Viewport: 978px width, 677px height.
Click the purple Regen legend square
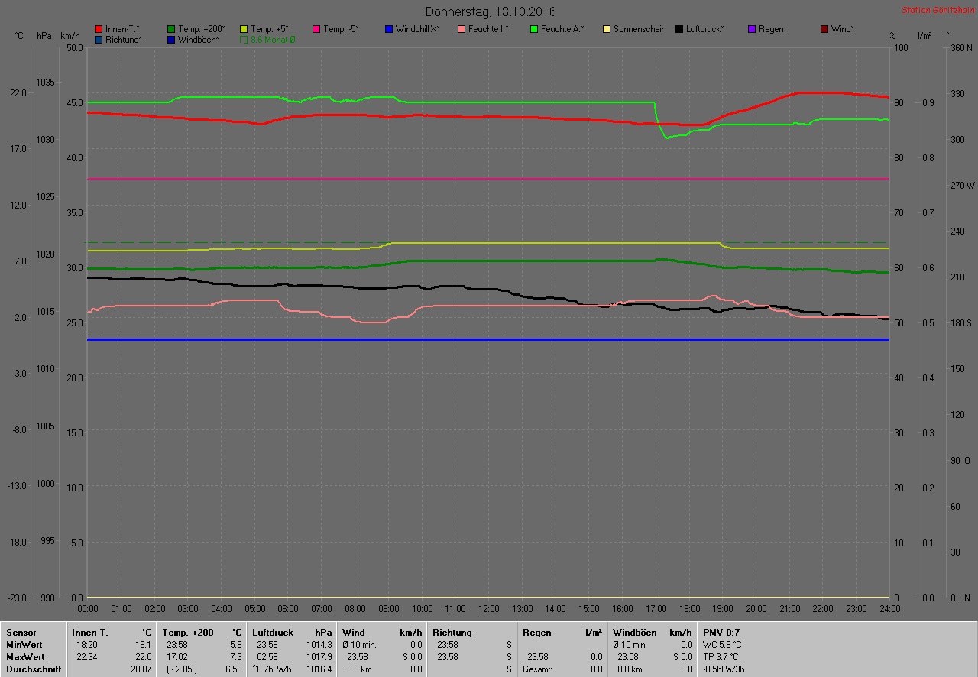(752, 29)
